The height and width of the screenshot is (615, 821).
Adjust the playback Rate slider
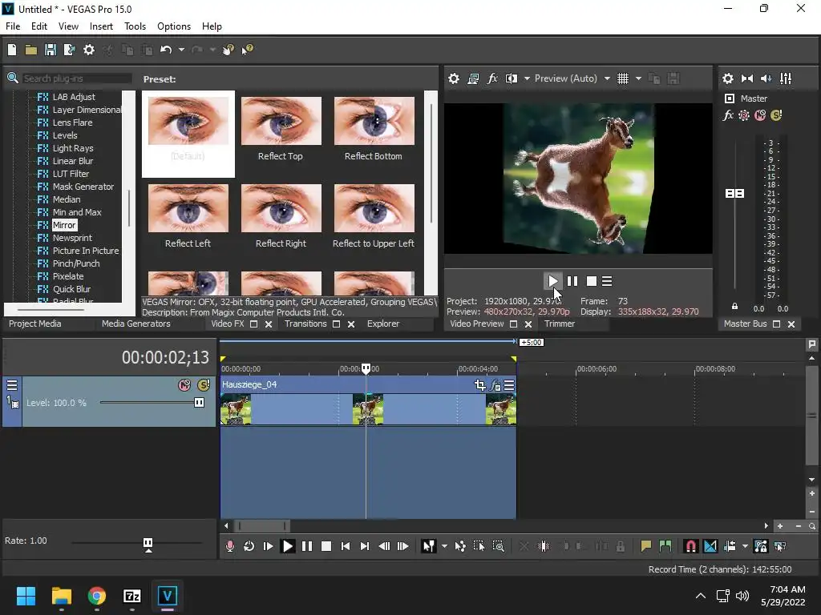pos(148,544)
